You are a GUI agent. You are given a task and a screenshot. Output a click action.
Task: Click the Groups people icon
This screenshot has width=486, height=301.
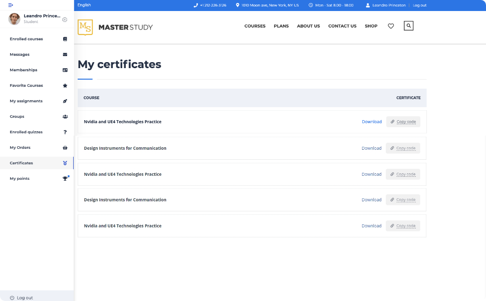pos(65,117)
